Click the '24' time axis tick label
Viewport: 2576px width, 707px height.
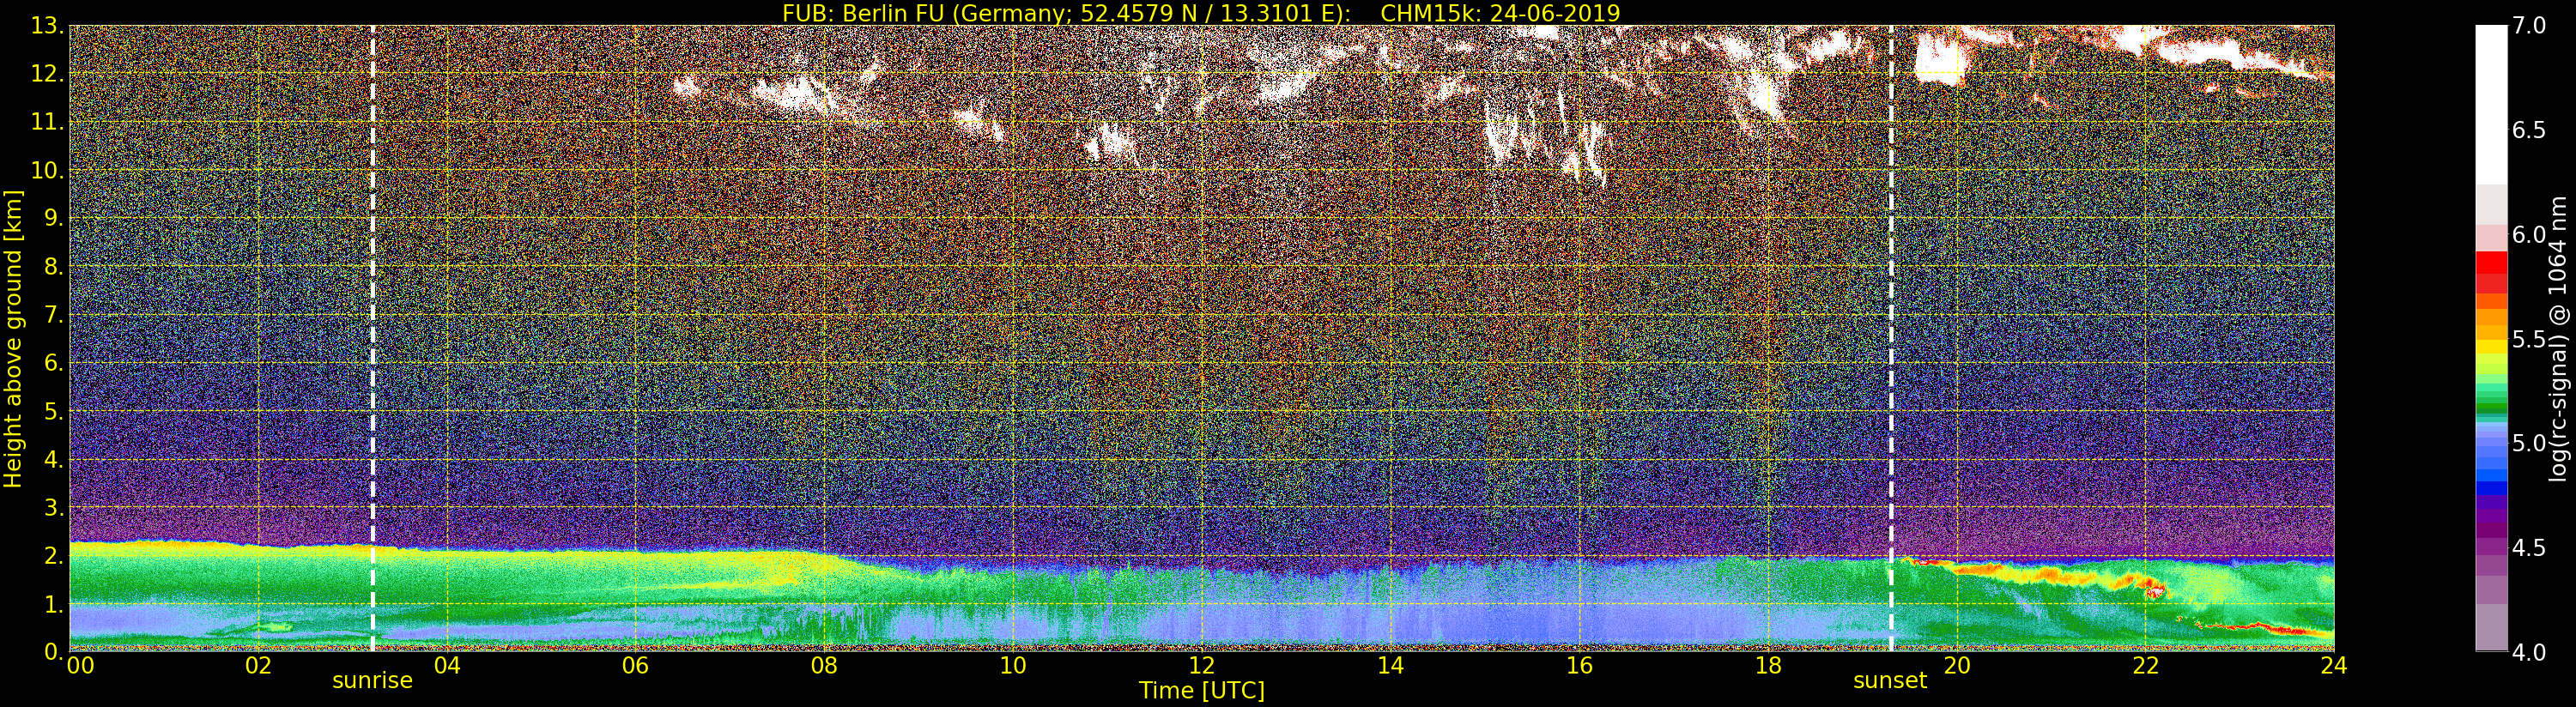click(2334, 666)
